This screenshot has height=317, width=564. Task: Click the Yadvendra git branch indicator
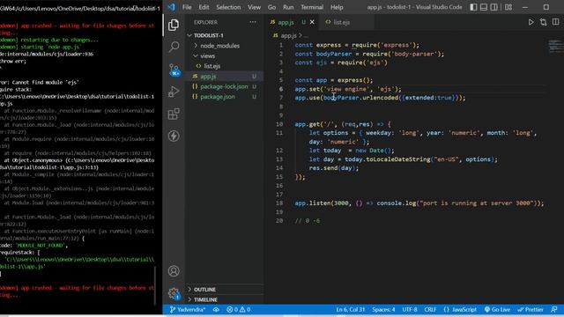(188, 309)
